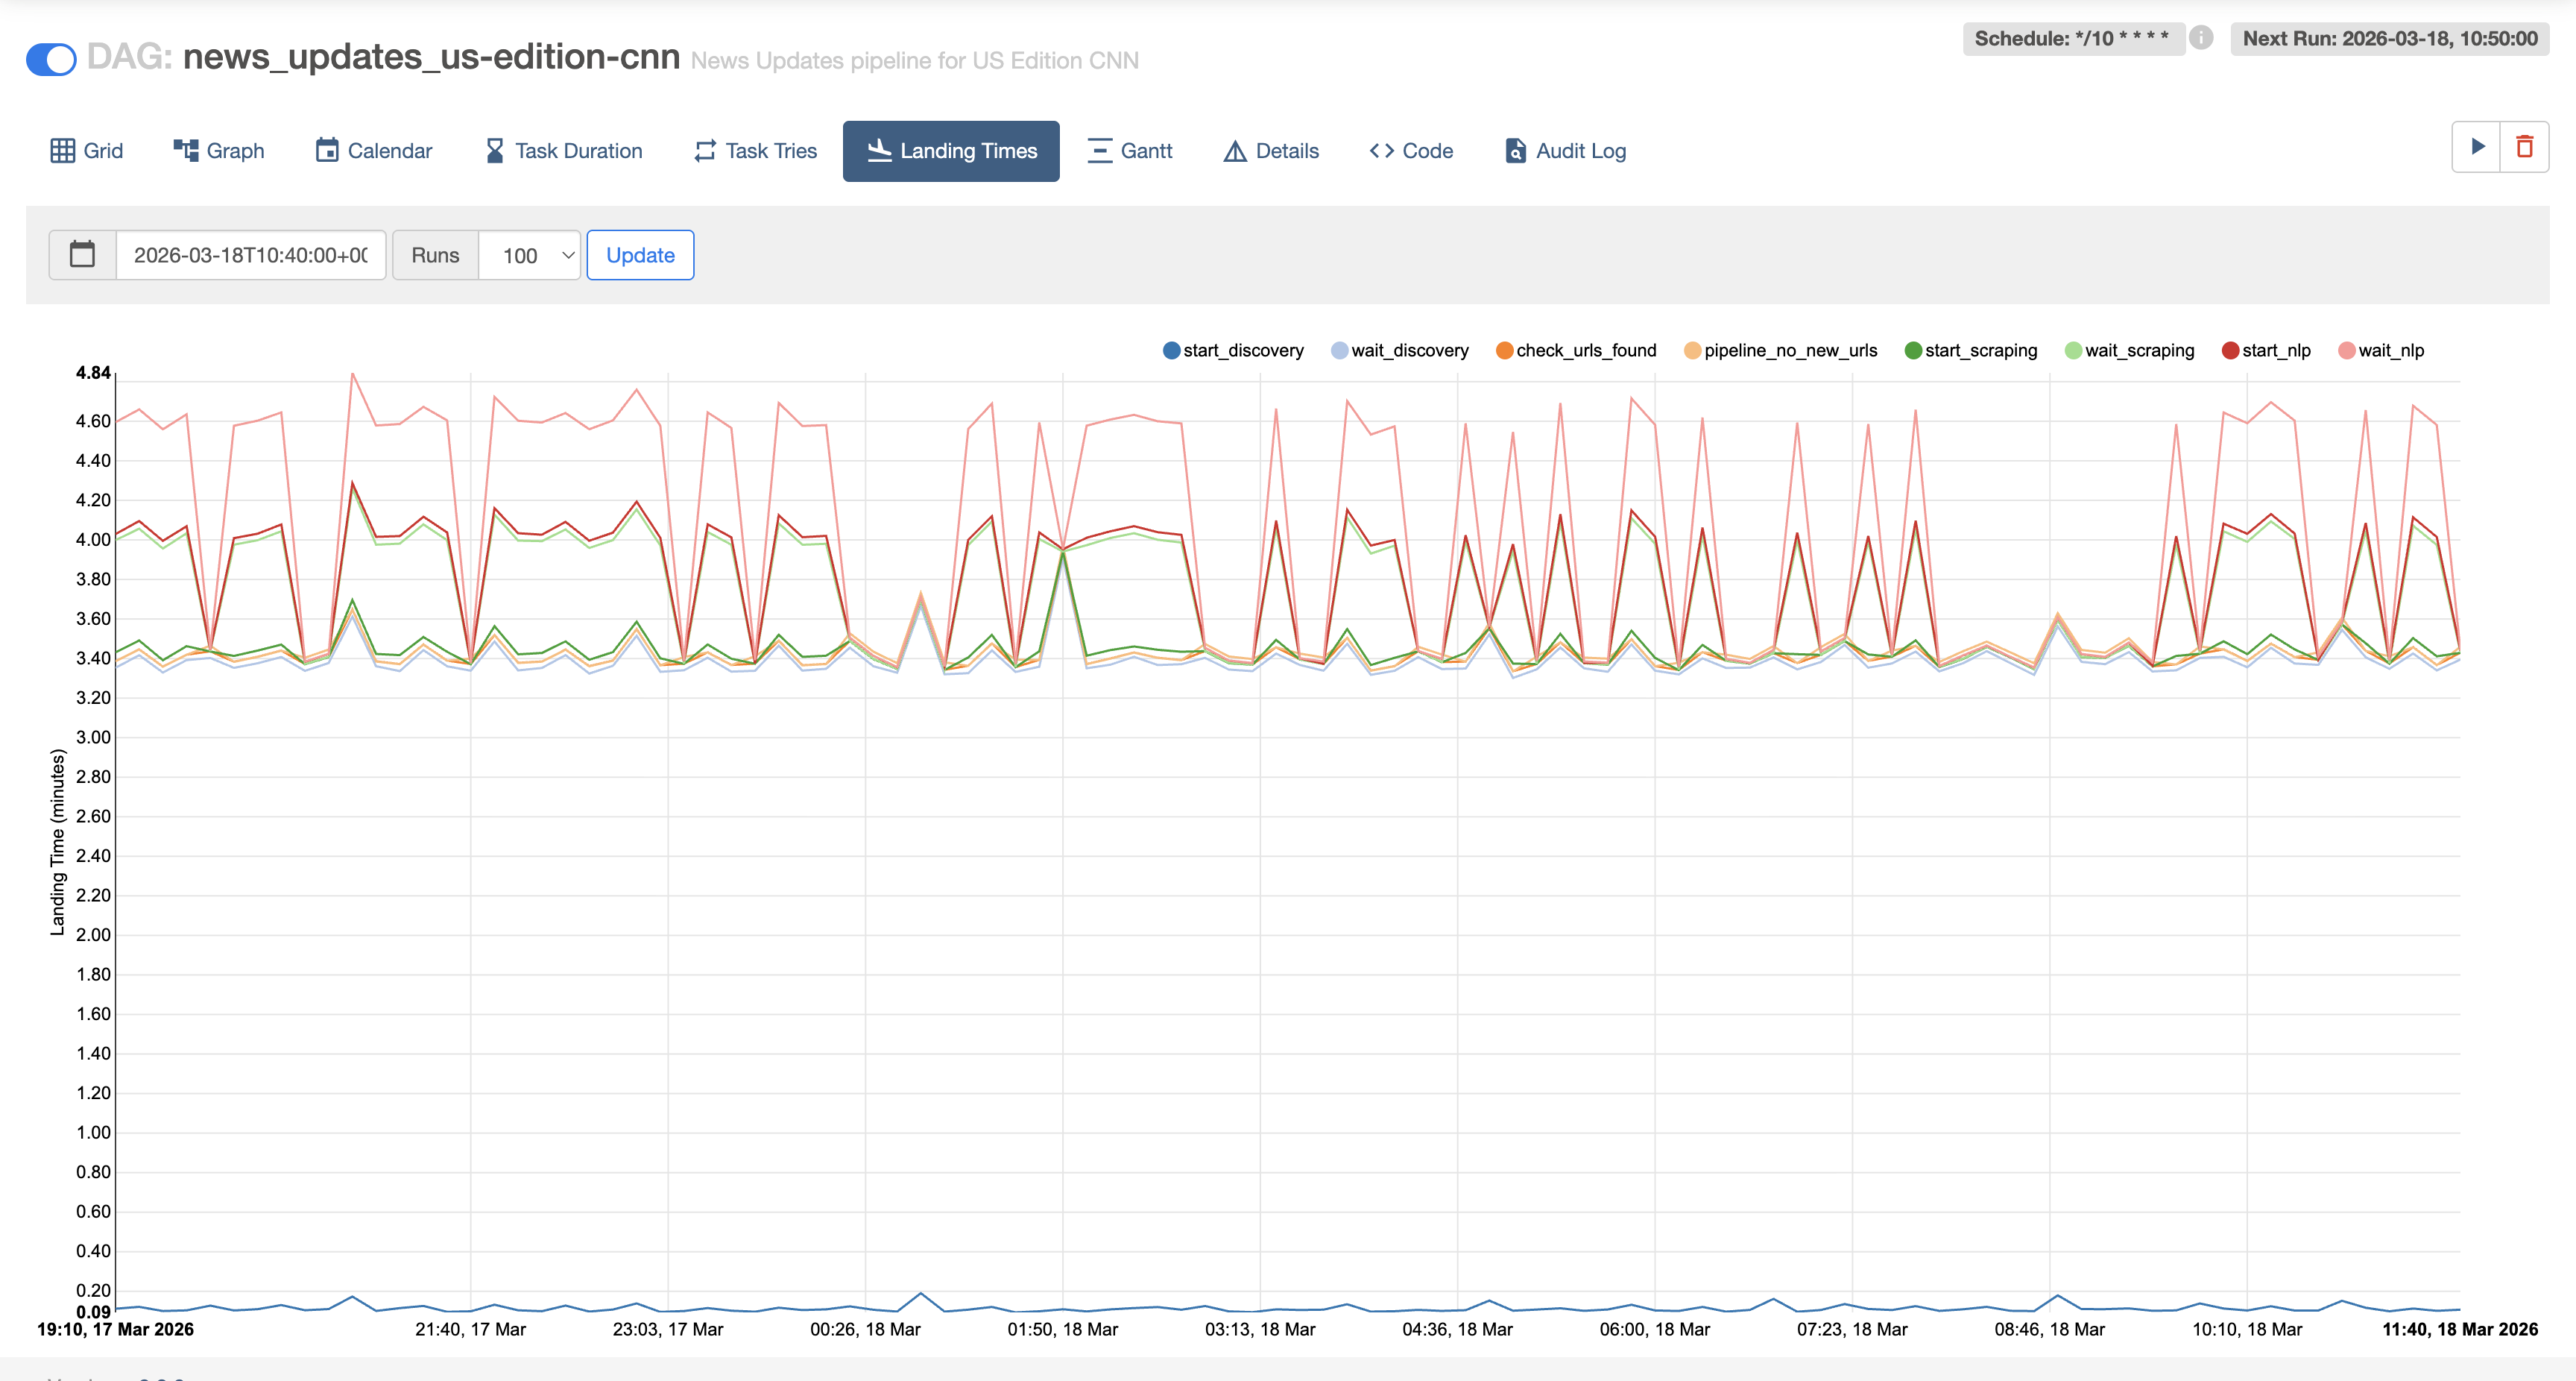Switch to the Calendar tab
Screen dimensions: 2576x1381
pos(374,151)
